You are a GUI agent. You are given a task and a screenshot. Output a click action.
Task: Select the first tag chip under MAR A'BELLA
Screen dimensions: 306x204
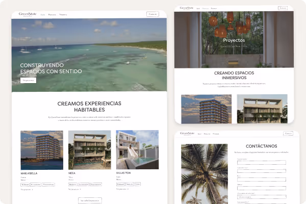pos(25,185)
